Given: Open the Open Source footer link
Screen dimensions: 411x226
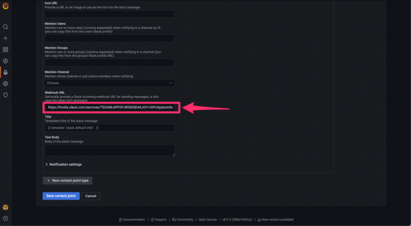Looking at the screenshot, I should tap(208, 220).
